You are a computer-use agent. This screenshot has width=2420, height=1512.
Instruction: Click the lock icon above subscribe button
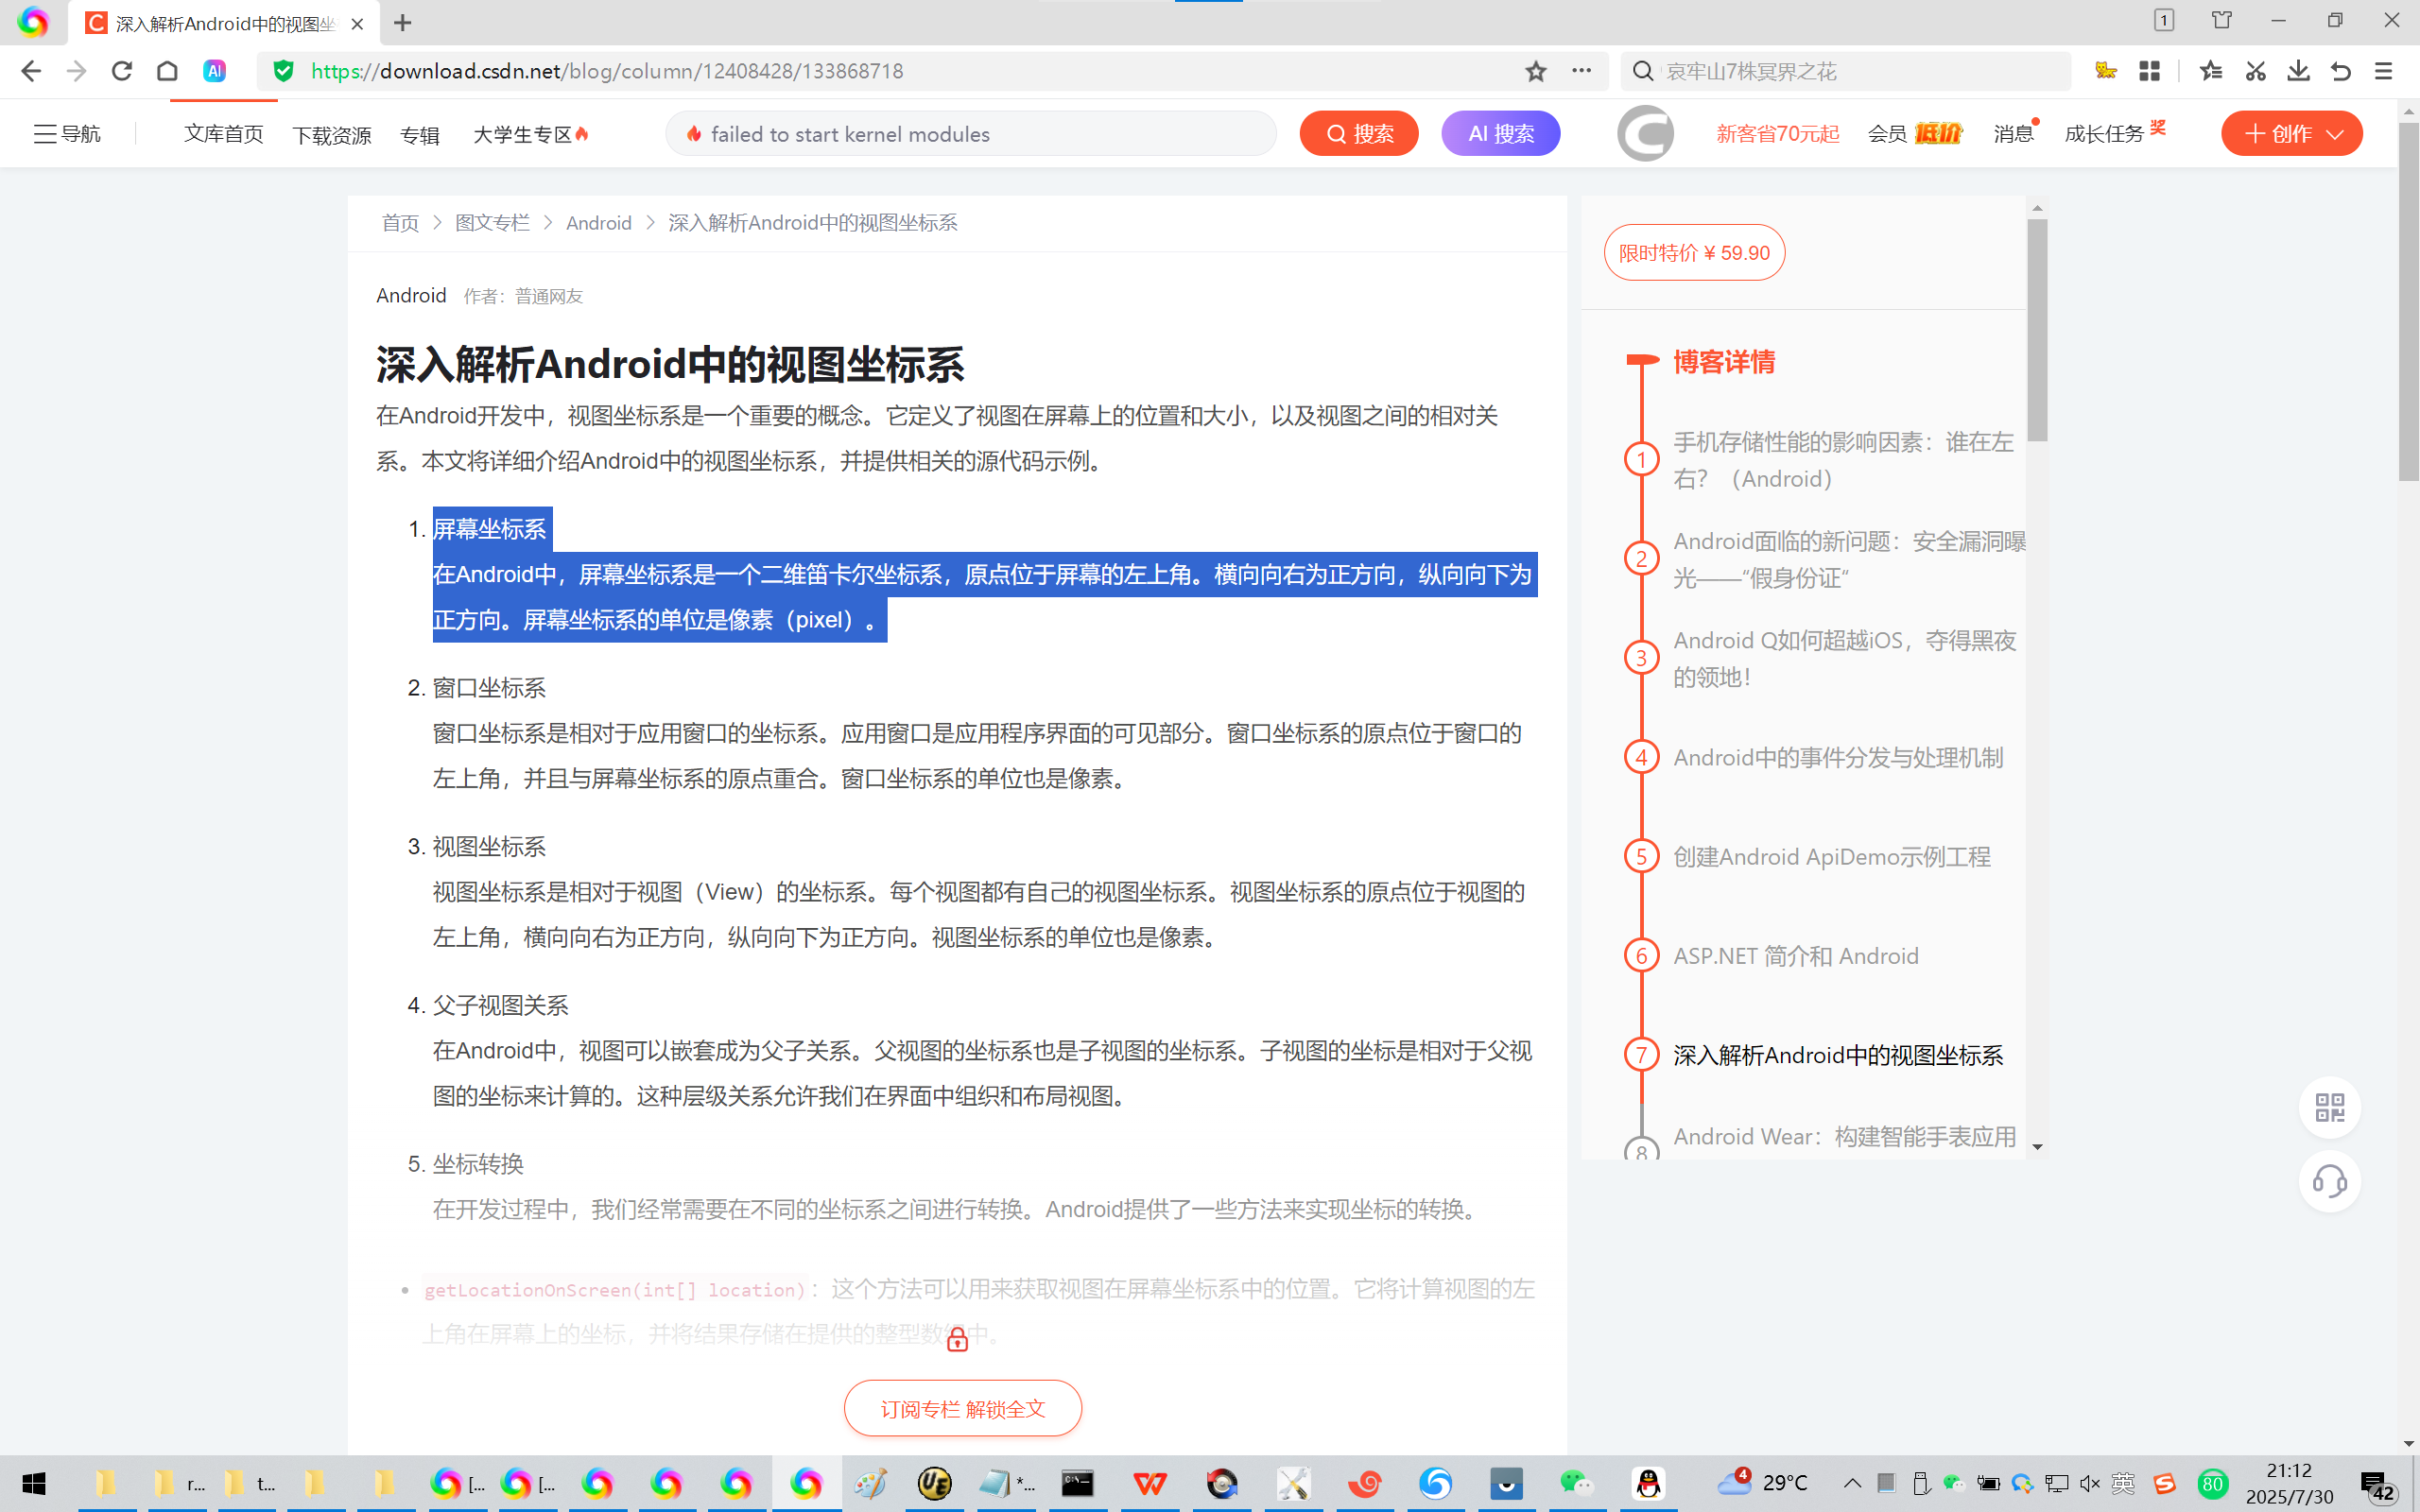pos(957,1339)
